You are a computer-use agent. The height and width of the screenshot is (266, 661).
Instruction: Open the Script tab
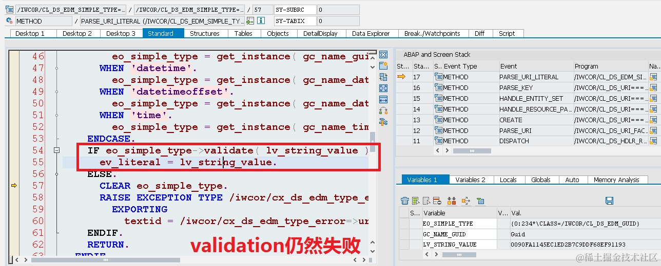click(x=507, y=33)
